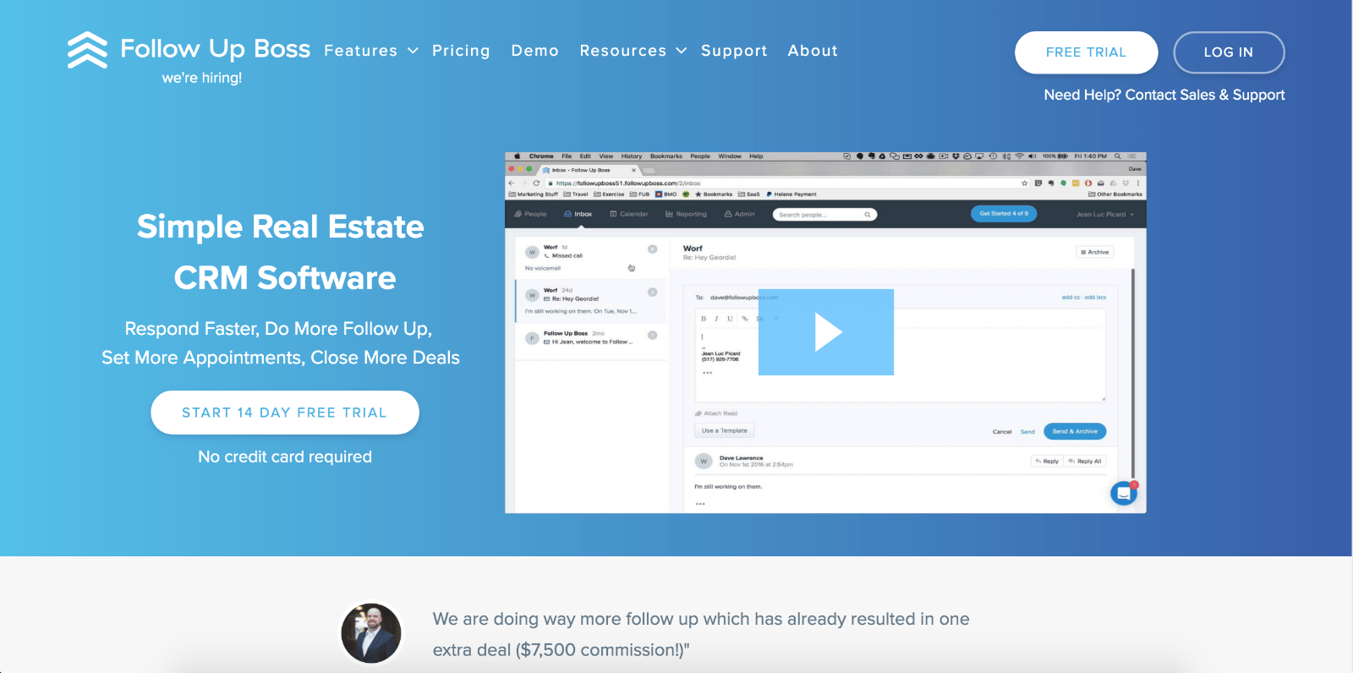Open the Demo page
The width and height of the screenshot is (1353, 673).
[535, 51]
